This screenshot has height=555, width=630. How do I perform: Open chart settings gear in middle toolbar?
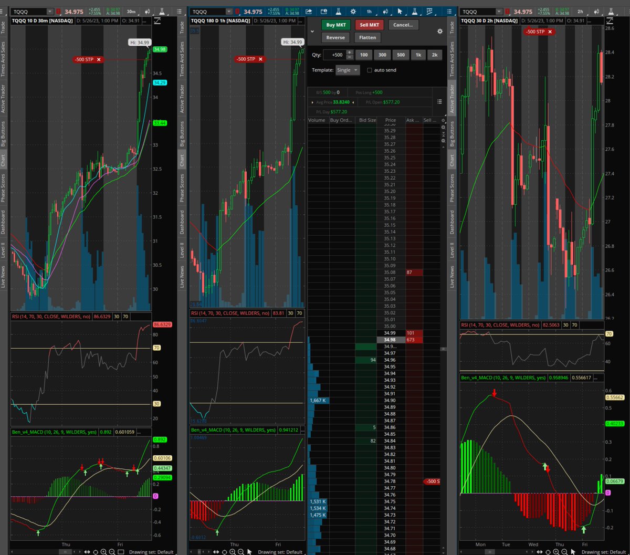pos(353,11)
